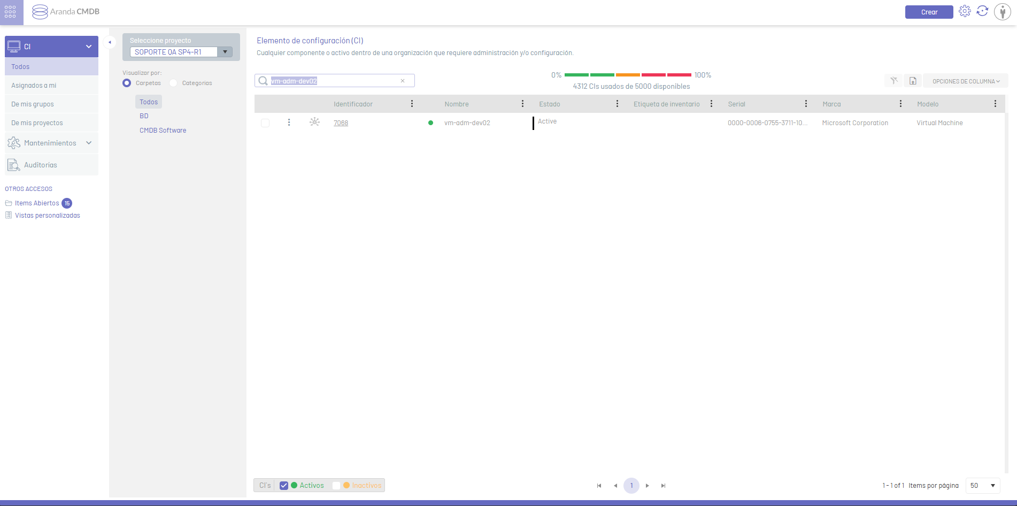Image resolution: width=1017 pixels, height=506 pixels.
Task: Click the settings gear icon
Action: (x=965, y=11)
